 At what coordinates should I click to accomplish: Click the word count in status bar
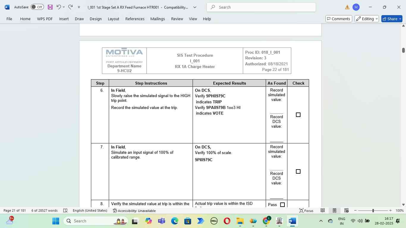click(45, 210)
